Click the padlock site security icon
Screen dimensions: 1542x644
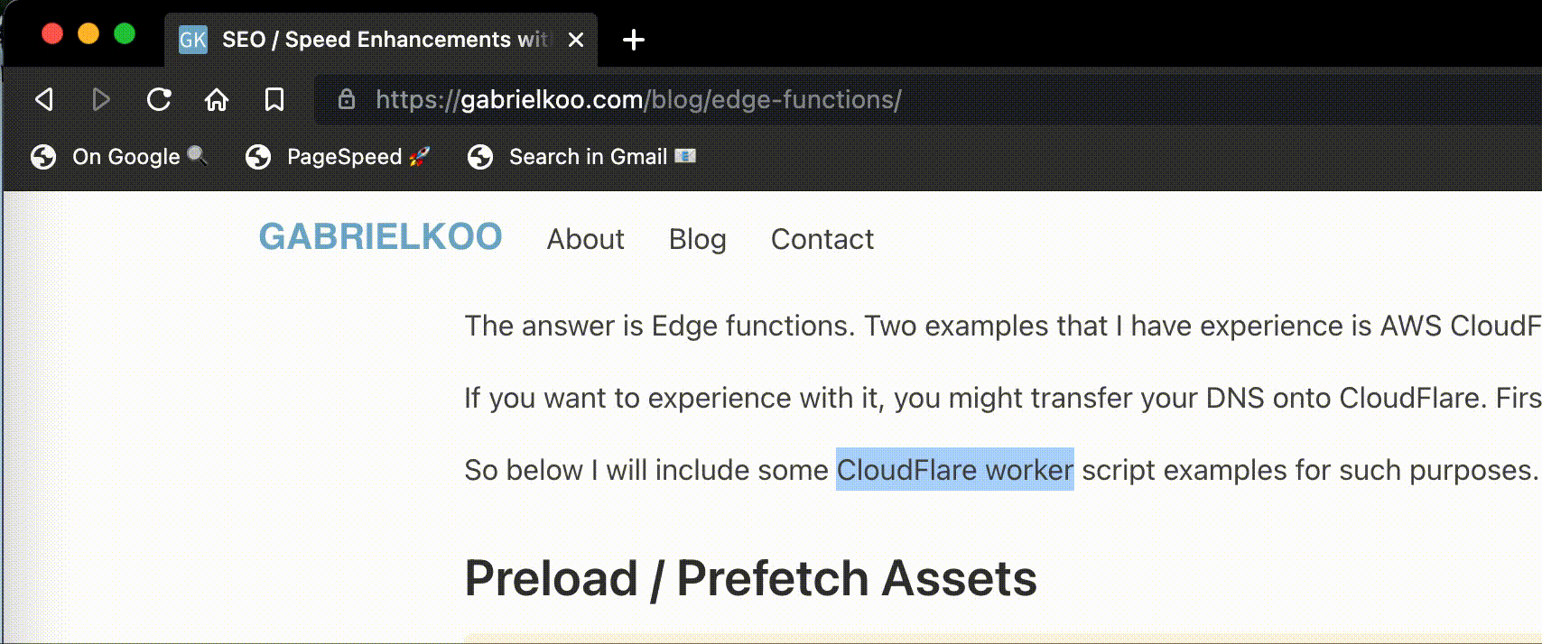click(x=346, y=99)
